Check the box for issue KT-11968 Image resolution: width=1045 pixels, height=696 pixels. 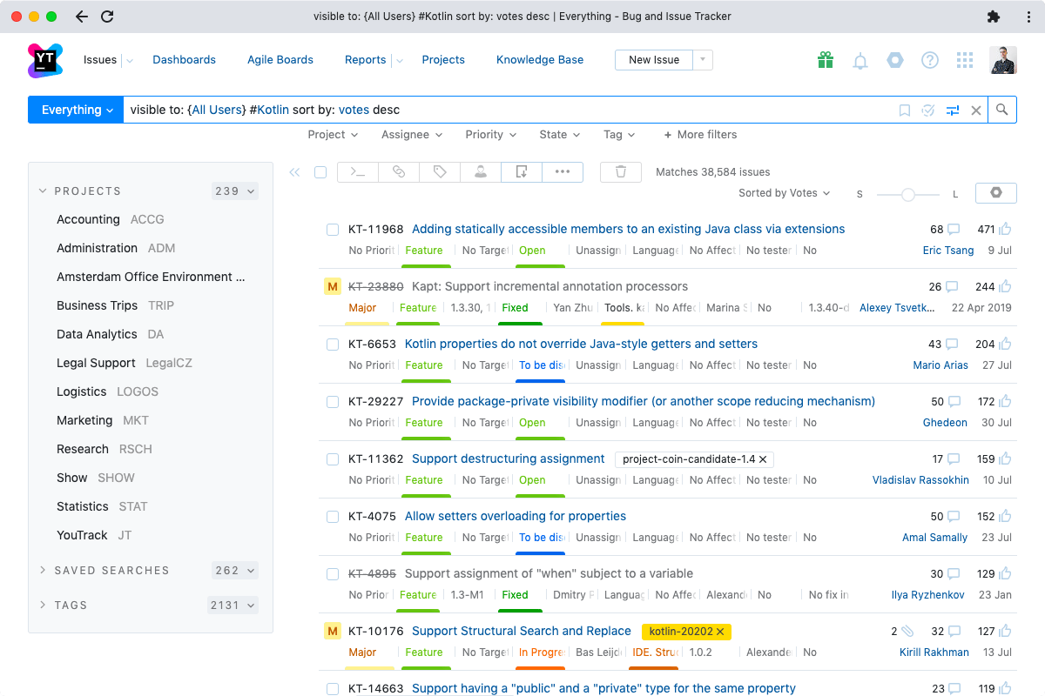click(333, 230)
